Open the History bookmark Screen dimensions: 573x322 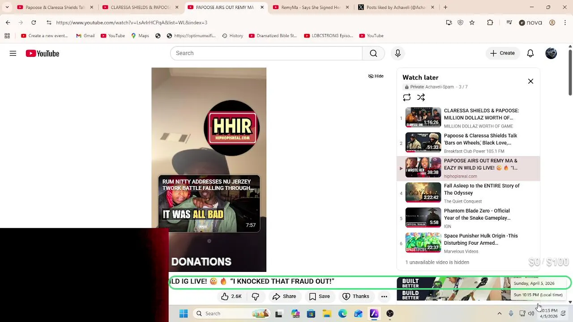(232, 36)
